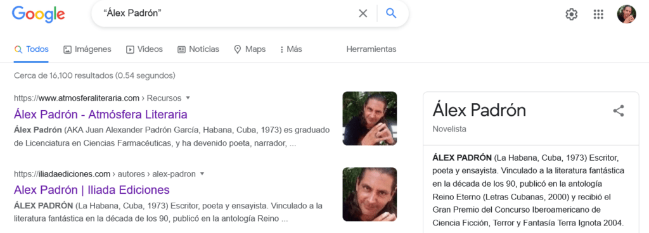Click the Iliada Ediciones result thumbnail
Image resolution: width=649 pixels, height=233 pixels.
click(369, 194)
